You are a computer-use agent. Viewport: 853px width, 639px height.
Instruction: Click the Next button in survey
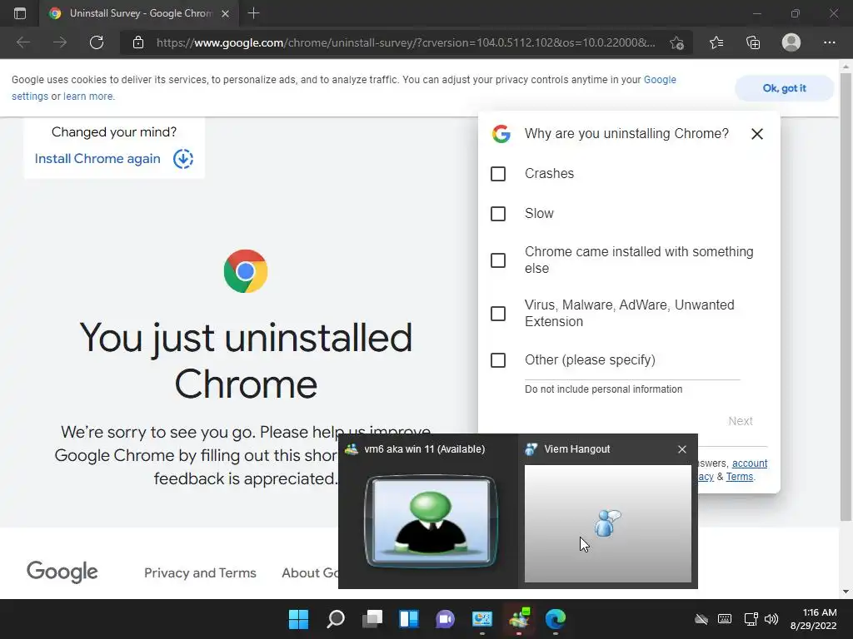(x=740, y=421)
